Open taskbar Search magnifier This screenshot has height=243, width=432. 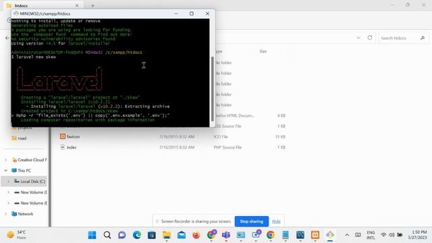[x=107, y=235]
